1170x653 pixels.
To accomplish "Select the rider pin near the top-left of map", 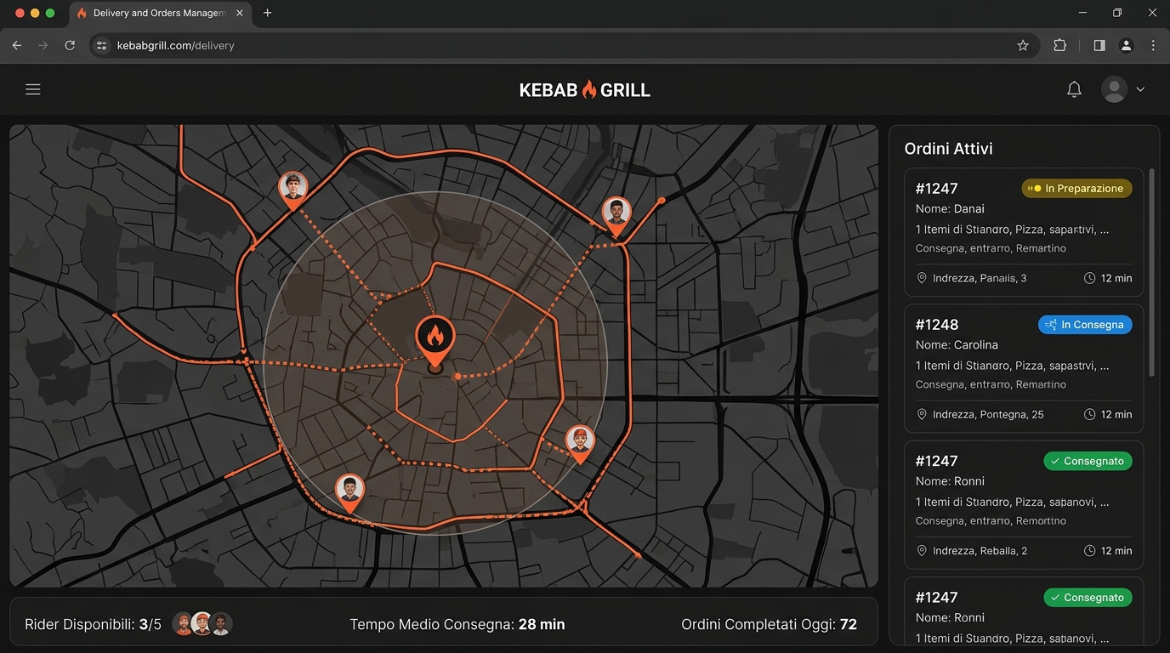I will click(292, 187).
